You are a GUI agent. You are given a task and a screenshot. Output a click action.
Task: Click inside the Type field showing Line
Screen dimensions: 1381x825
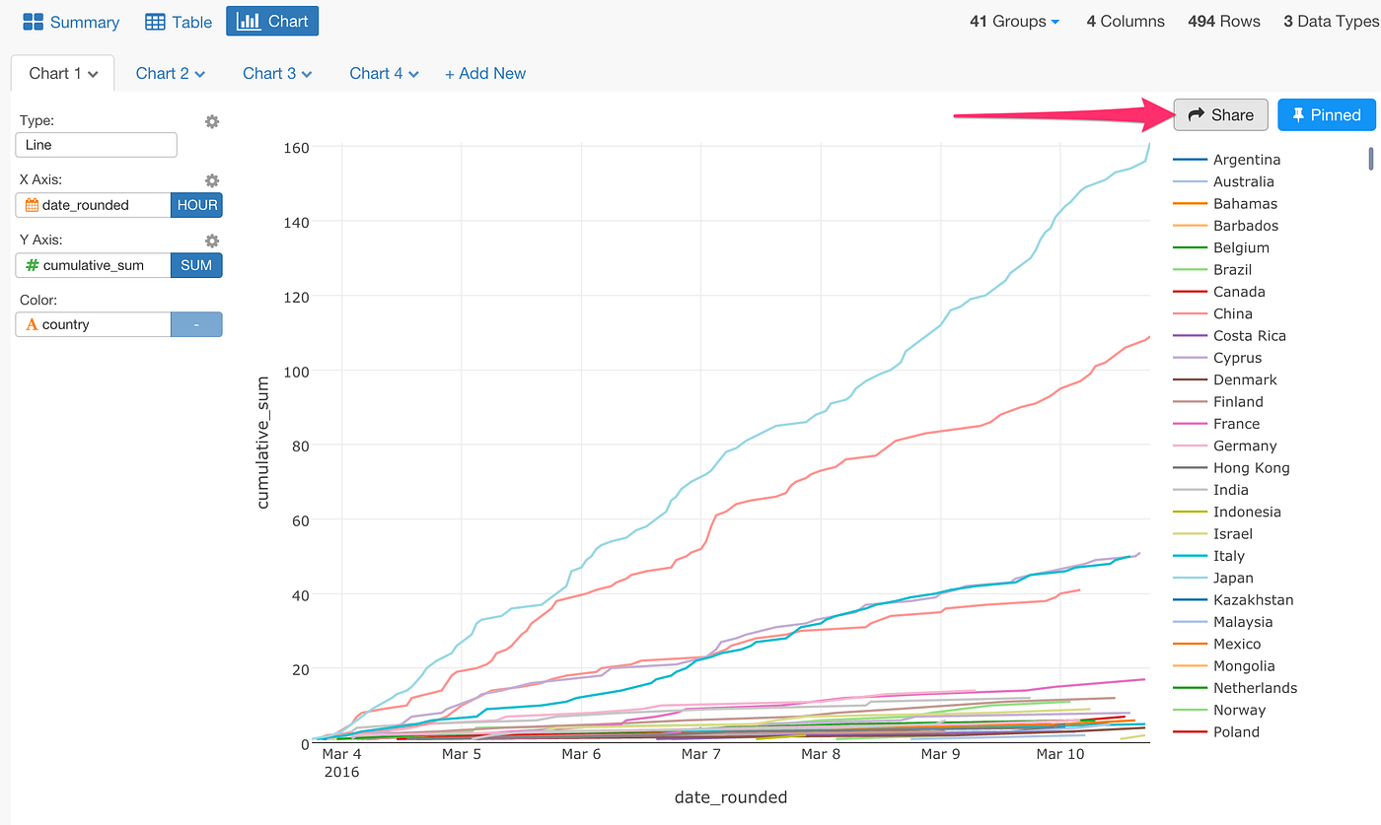click(x=96, y=145)
